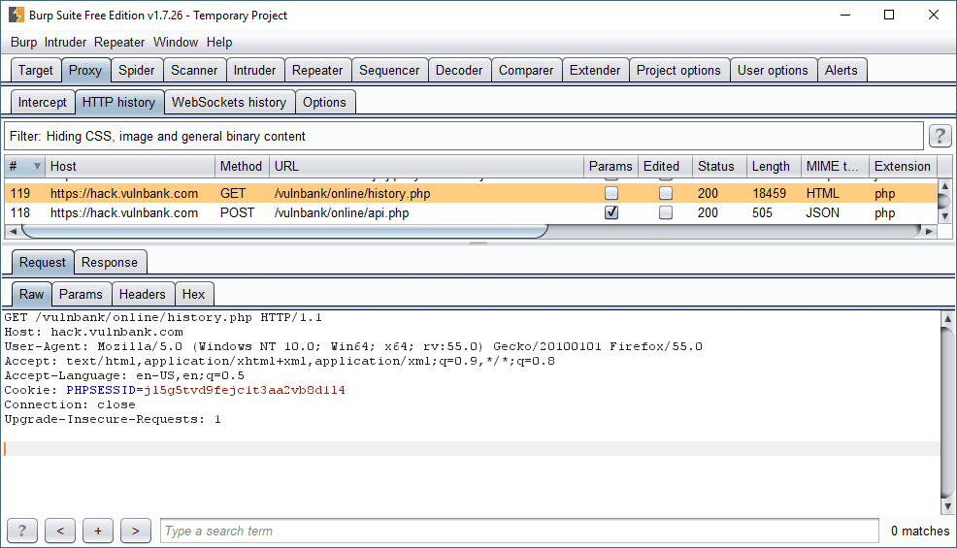Select the Headers view tab
The width and height of the screenshot is (957, 548).
tap(143, 294)
